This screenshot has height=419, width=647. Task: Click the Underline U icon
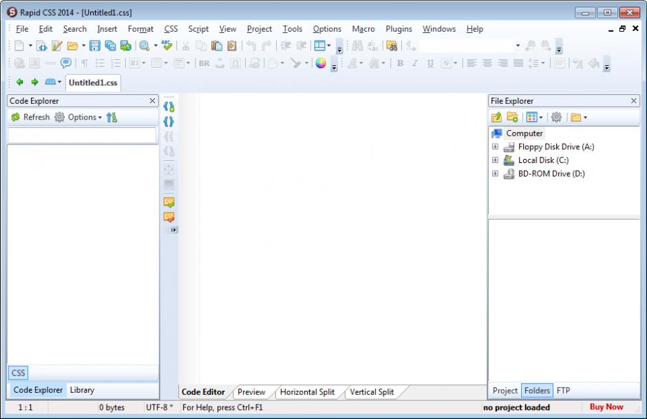coord(430,63)
